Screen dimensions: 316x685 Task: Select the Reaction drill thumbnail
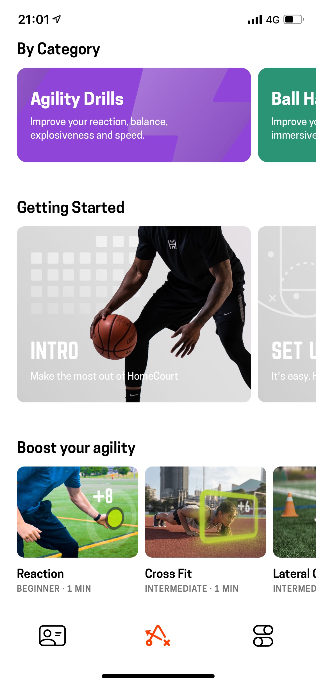[x=78, y=512]
